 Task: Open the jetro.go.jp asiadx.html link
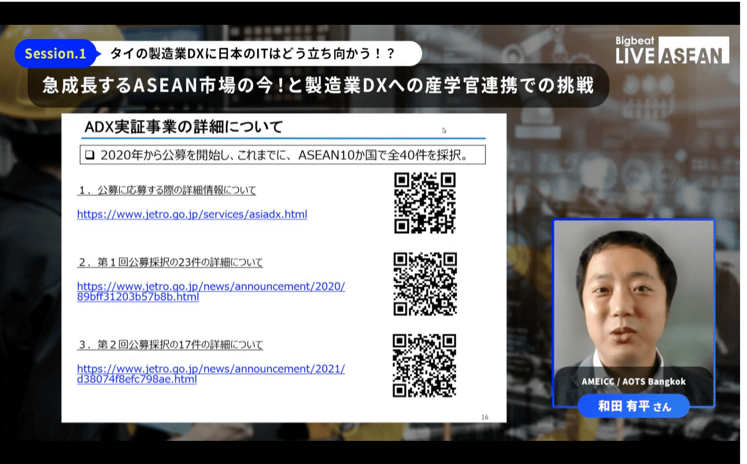click(192, 214)
